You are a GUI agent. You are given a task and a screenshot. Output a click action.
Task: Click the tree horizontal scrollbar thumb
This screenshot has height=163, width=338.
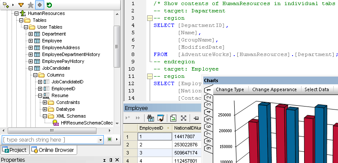click(52, 130)
